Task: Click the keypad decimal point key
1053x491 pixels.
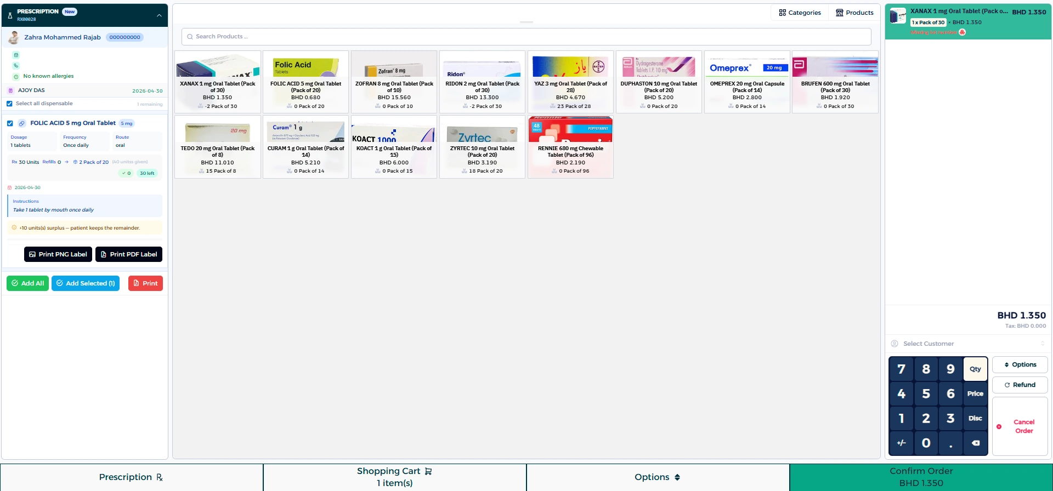Action: point(950,443)
